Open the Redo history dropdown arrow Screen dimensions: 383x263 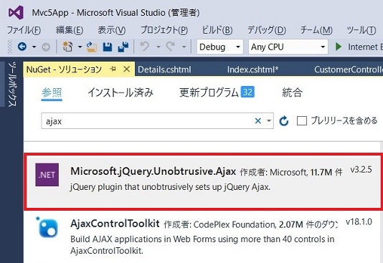(184, 47)
